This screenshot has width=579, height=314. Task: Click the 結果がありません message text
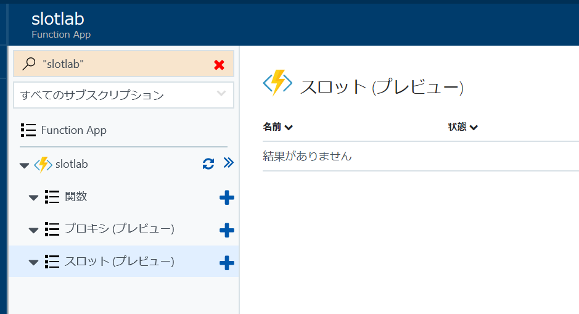click(307, 156)
